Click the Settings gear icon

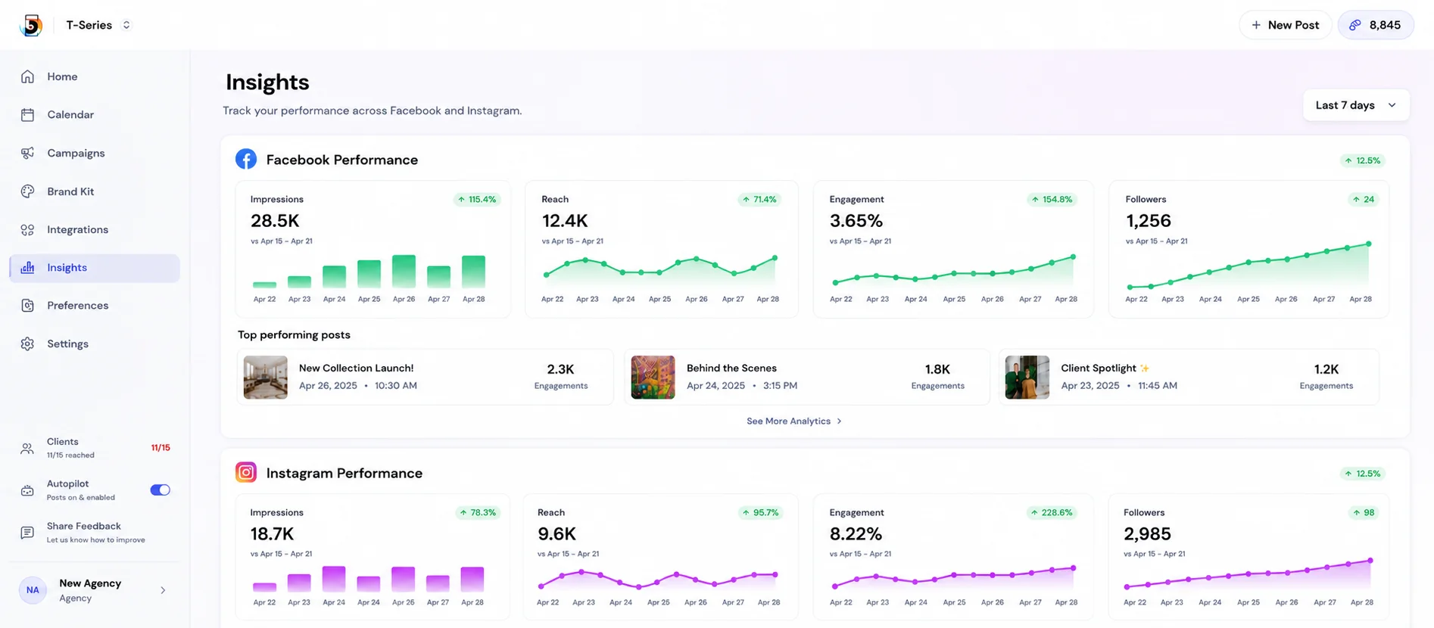pyautogui.click(x=28, y=344)
